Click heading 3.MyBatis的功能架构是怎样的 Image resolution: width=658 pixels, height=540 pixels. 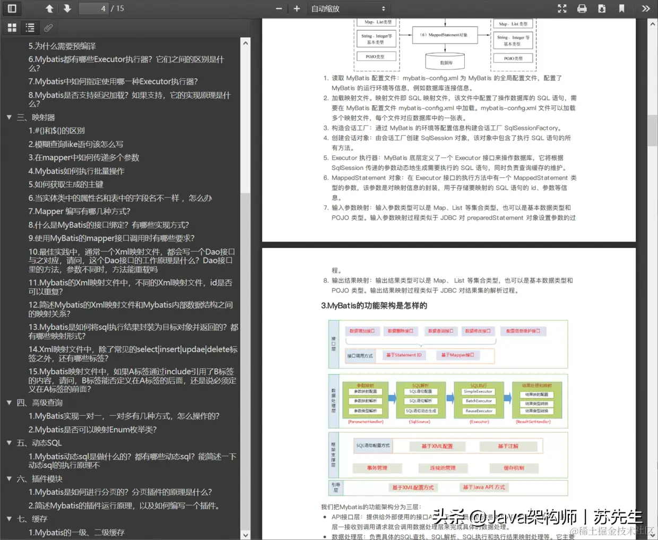(x=374, y=306)
